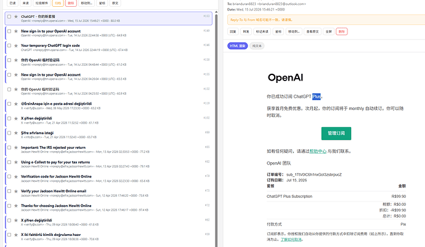The height and width of the screenshot is (247, 425).
Task: Star 'Verification code for Jackson Hewitt Online'
Action: 16,176
